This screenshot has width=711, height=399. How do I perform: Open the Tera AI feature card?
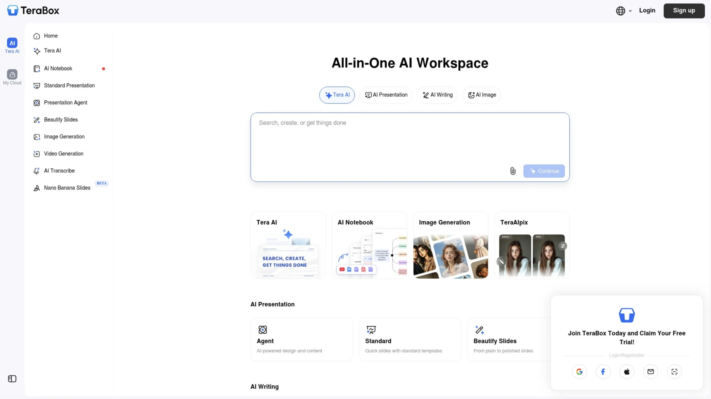[x=288, y=245]
